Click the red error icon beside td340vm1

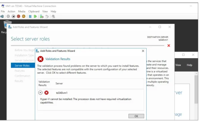point(46,93)
